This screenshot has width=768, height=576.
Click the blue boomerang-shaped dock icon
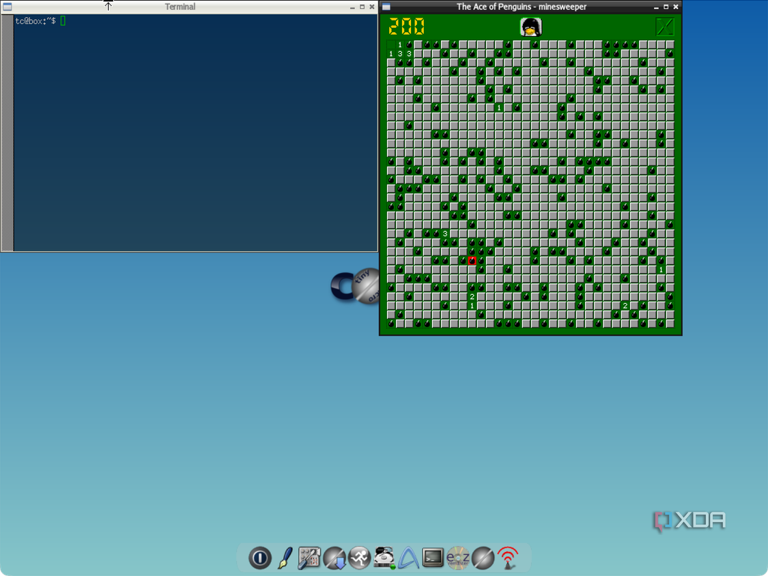[408, 558]
